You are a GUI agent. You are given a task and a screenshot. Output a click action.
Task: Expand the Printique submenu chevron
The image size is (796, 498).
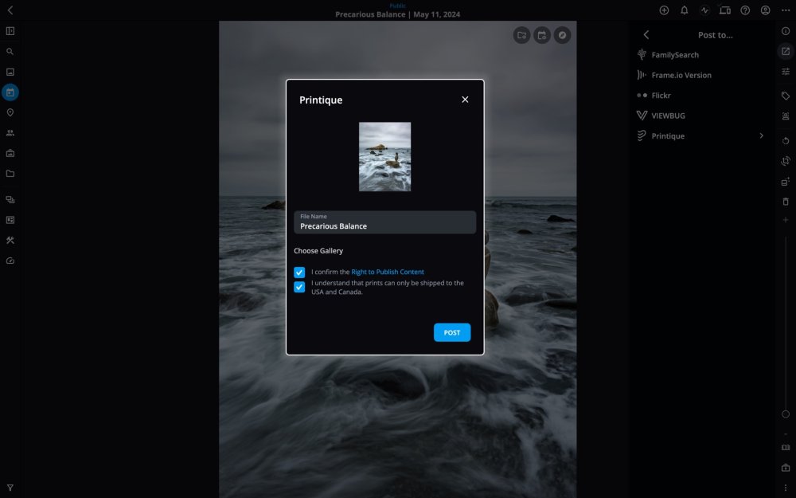click(x=761, y=135)
